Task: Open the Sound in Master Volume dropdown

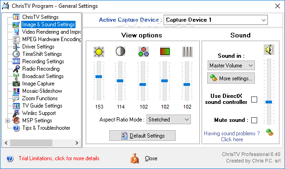Action: coord(231,66)
